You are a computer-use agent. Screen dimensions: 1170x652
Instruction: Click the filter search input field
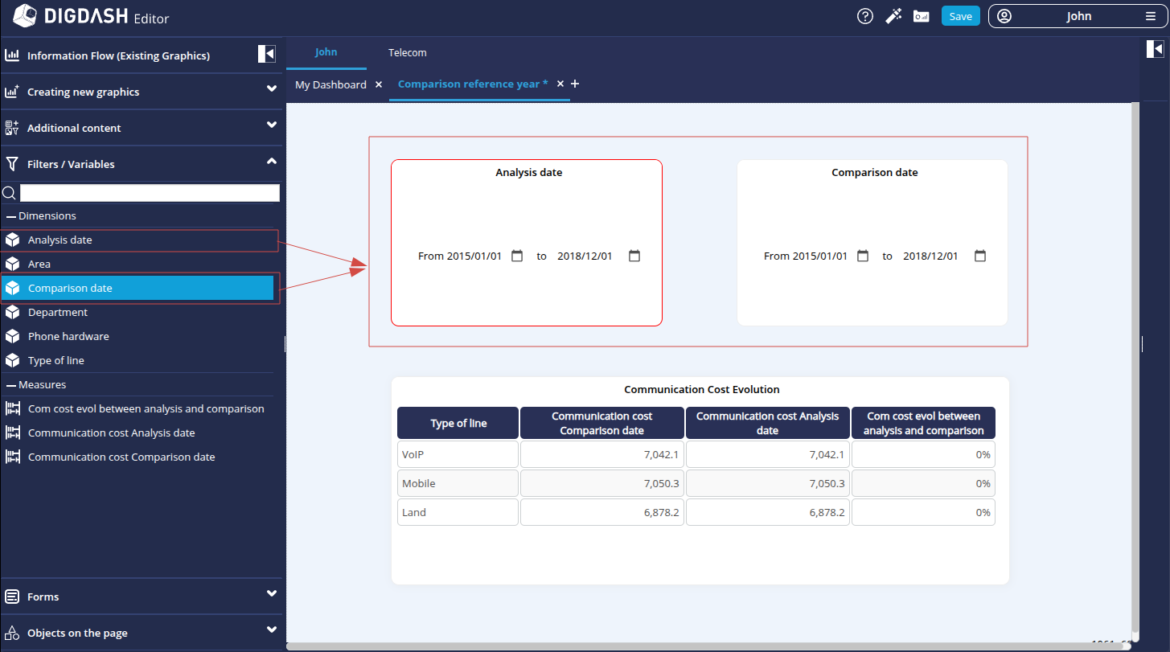(x=150, y=193)
